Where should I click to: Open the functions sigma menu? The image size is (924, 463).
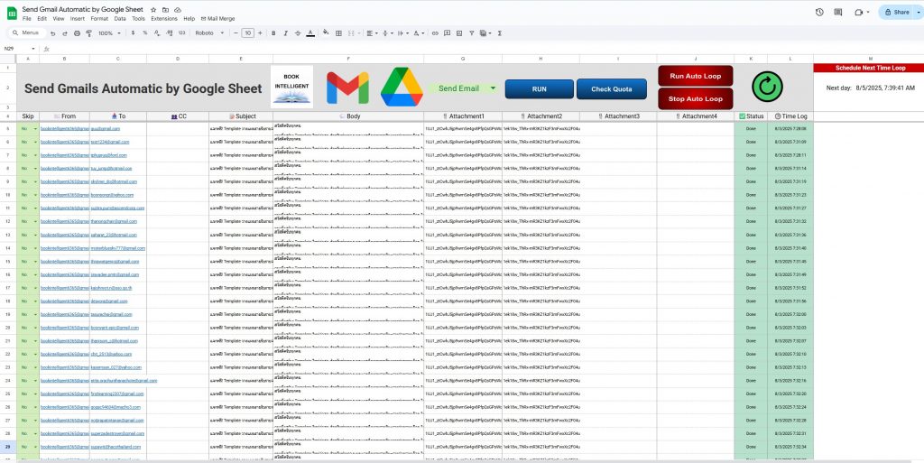[500, 33]
